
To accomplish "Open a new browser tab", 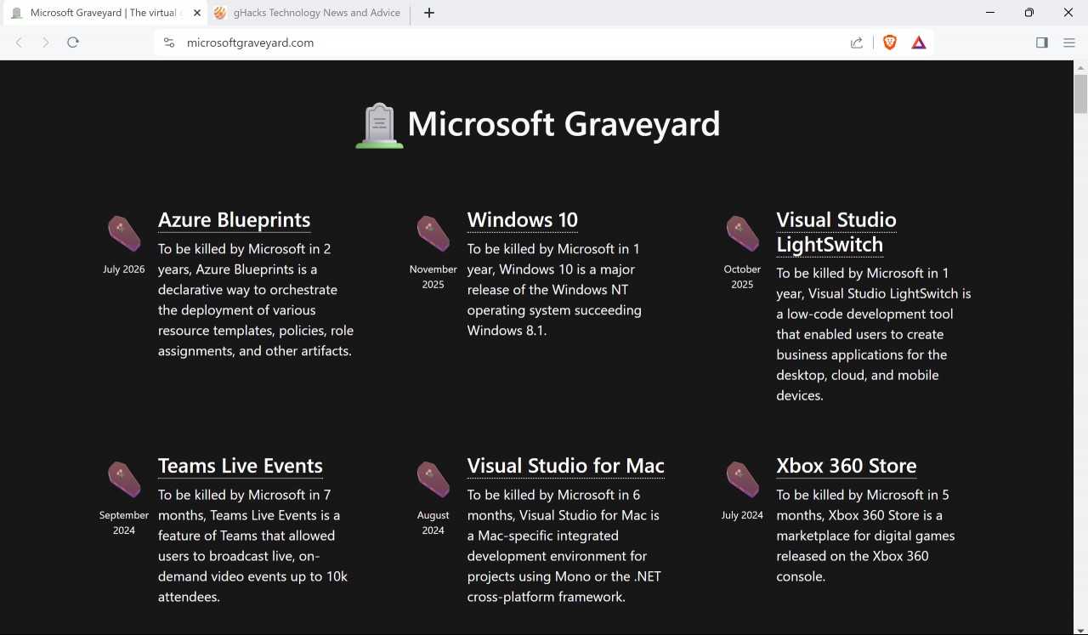I will click(429, 13).
